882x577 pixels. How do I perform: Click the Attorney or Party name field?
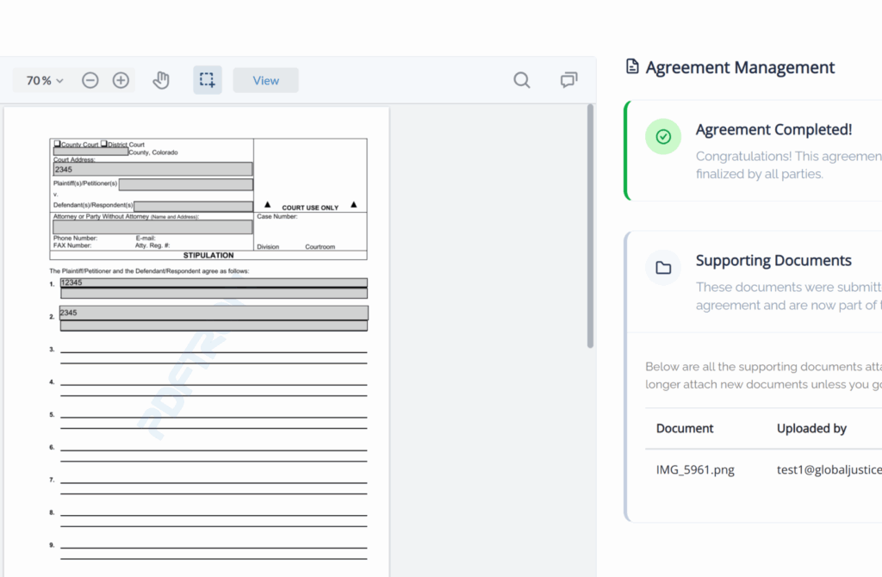[152, 227]
